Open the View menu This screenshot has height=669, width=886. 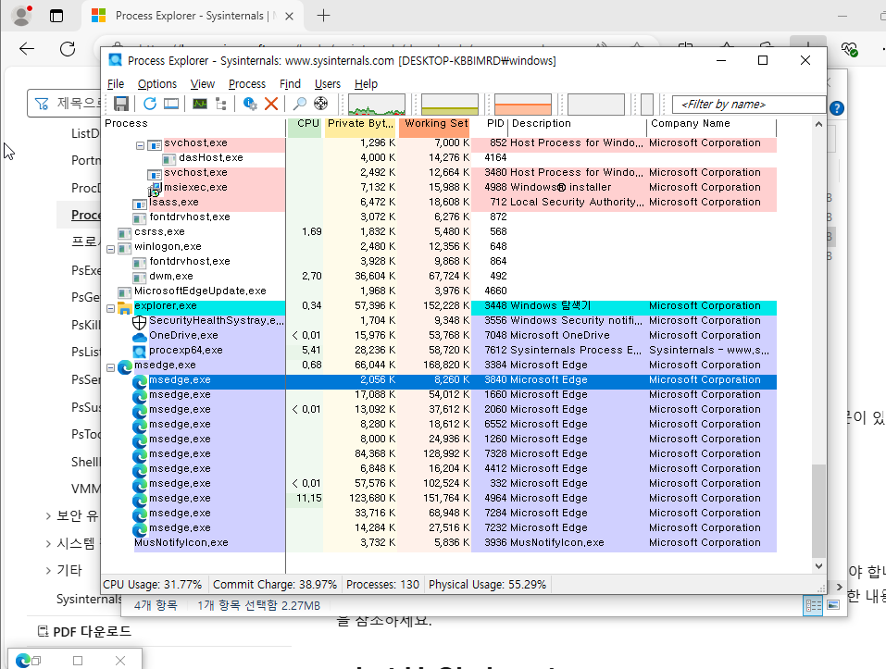point(202,83)
